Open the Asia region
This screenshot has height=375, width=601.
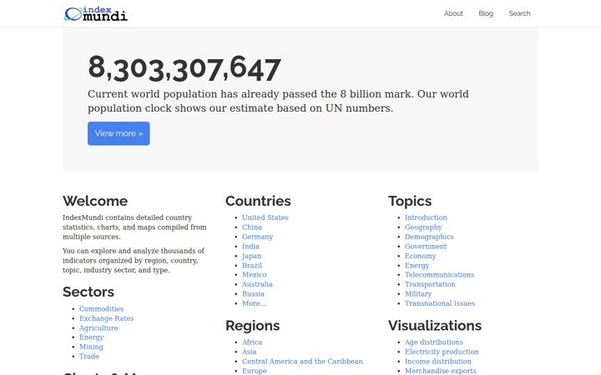249,352
